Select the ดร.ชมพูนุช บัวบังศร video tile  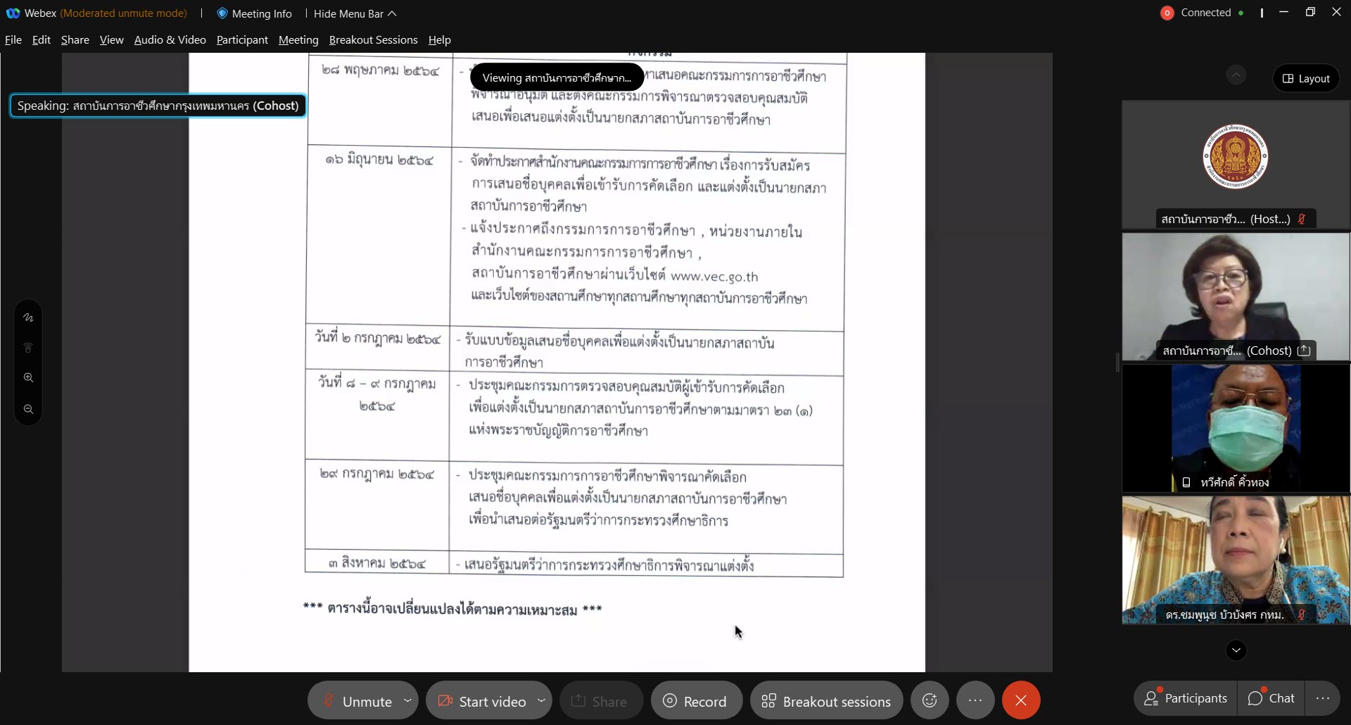point(1236,560)
